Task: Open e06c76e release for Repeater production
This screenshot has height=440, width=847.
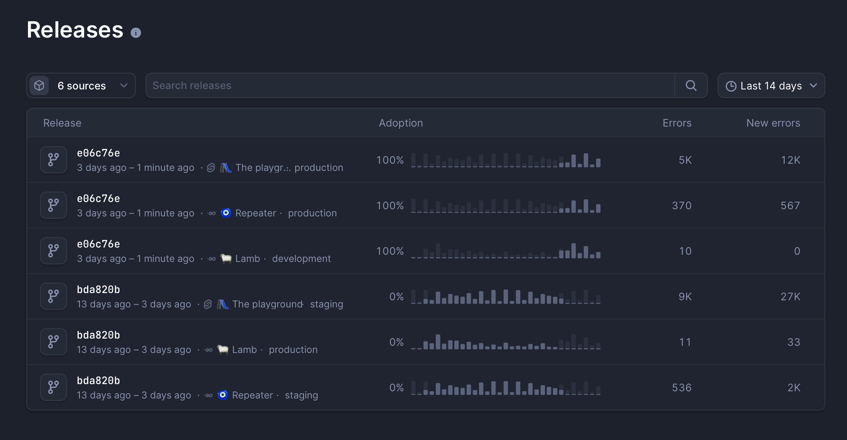Action: coord(99,199)
